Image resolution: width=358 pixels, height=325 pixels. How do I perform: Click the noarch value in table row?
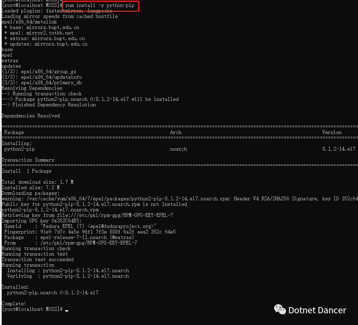pyautogui.click(x=179, y=149)
